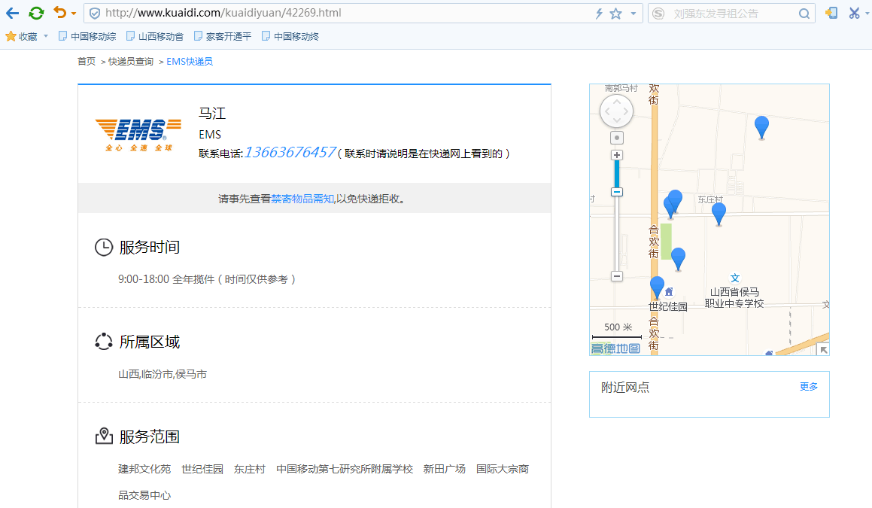Click the map pan compass control

[x=616, y=111]
